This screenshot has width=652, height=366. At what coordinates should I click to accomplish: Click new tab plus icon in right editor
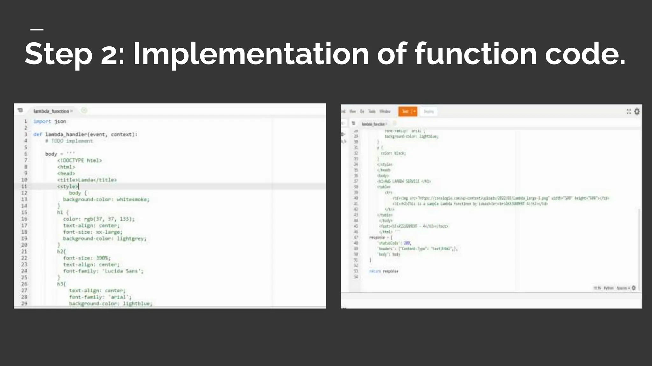(395, 123)
